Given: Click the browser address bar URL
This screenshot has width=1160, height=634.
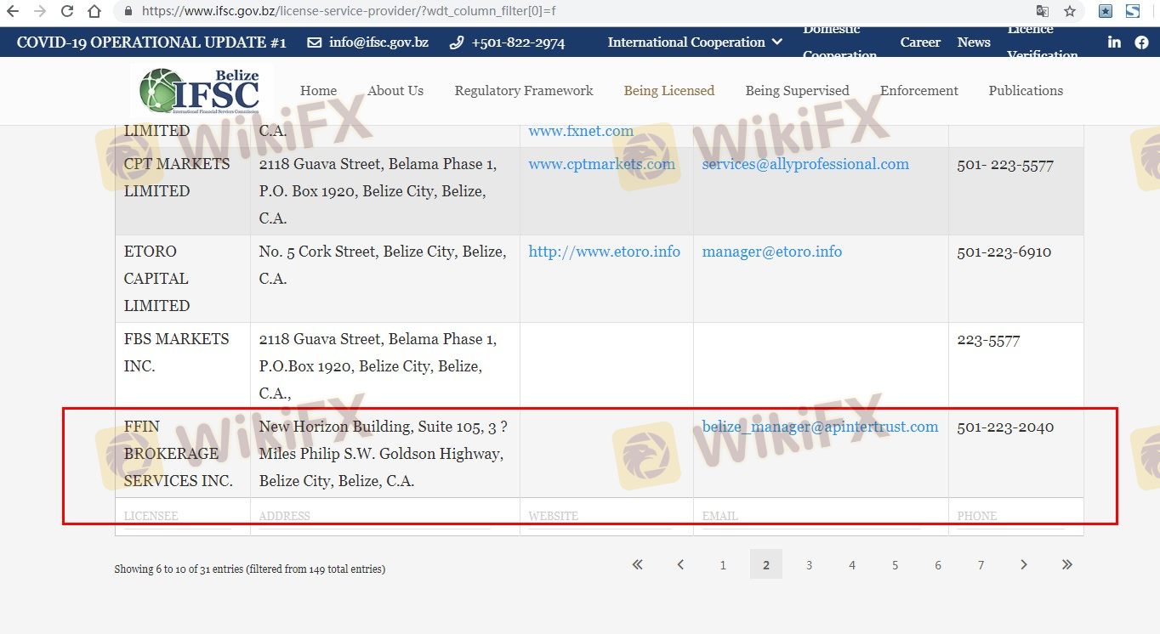Looking at the screenshot, I should pyautogui.click(x=349, y=12).
